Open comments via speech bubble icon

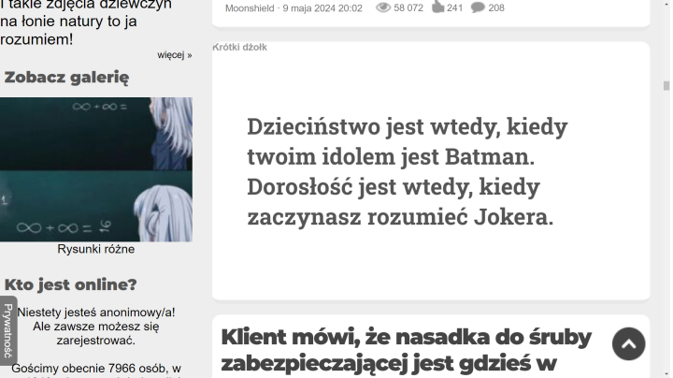pos(478,7)
